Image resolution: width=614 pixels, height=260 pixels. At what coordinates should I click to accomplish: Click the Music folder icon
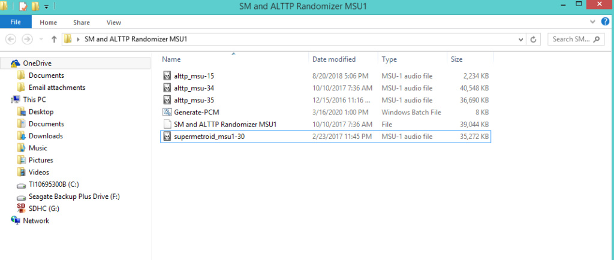point(22,148)
